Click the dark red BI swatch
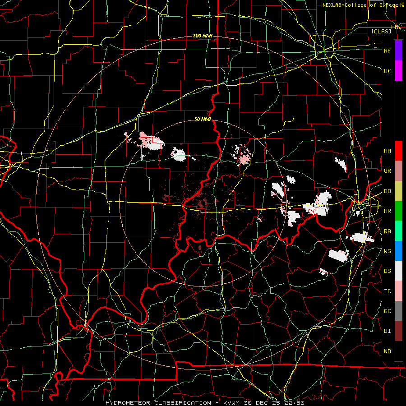 [398, 331]
